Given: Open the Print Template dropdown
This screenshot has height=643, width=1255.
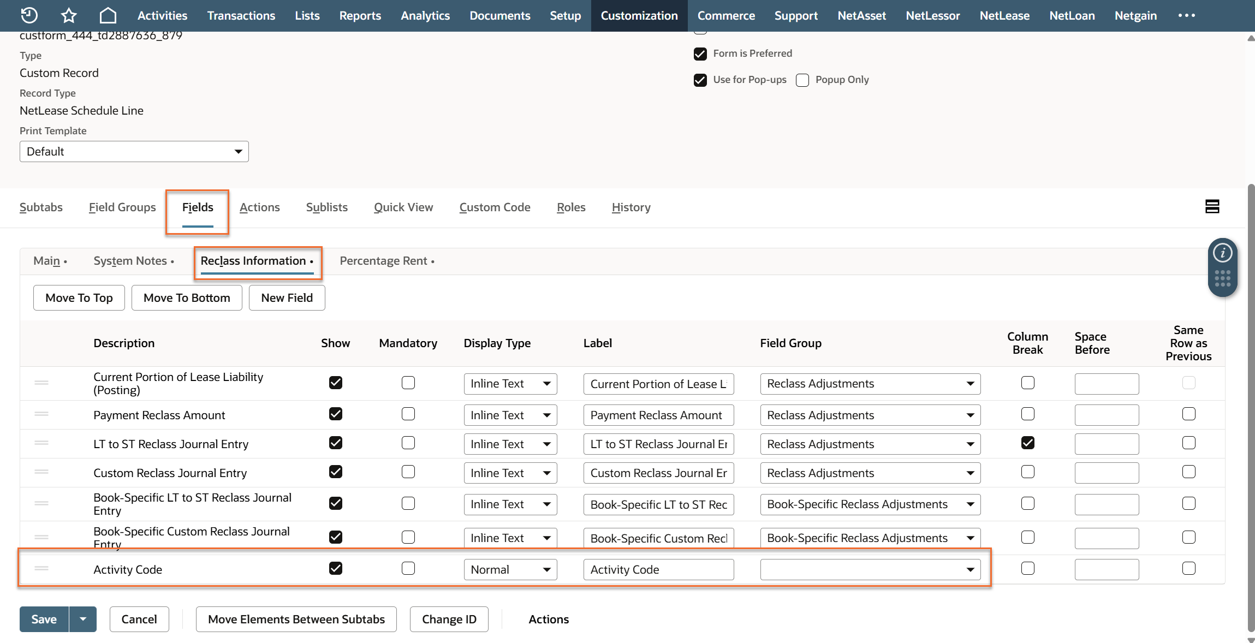Looking at the screenshot, I should (134, 151).
